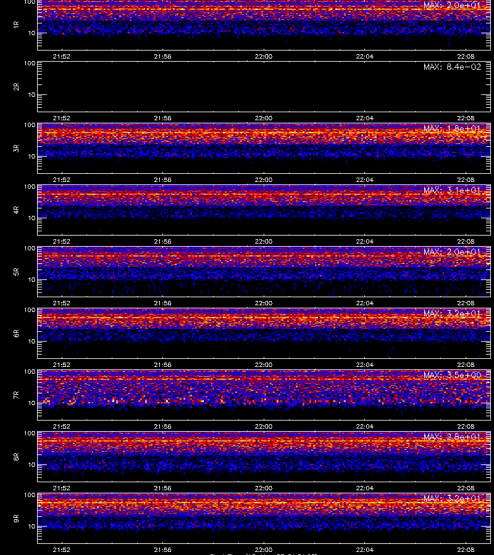Click inside the empty black 2R spectrogram panel
Screen dimensions: 494x555
[264, 87]
